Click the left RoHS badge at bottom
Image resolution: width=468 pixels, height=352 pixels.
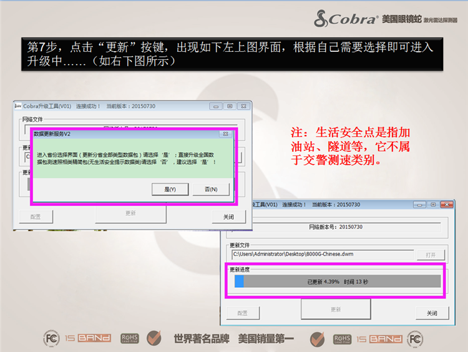130,338
